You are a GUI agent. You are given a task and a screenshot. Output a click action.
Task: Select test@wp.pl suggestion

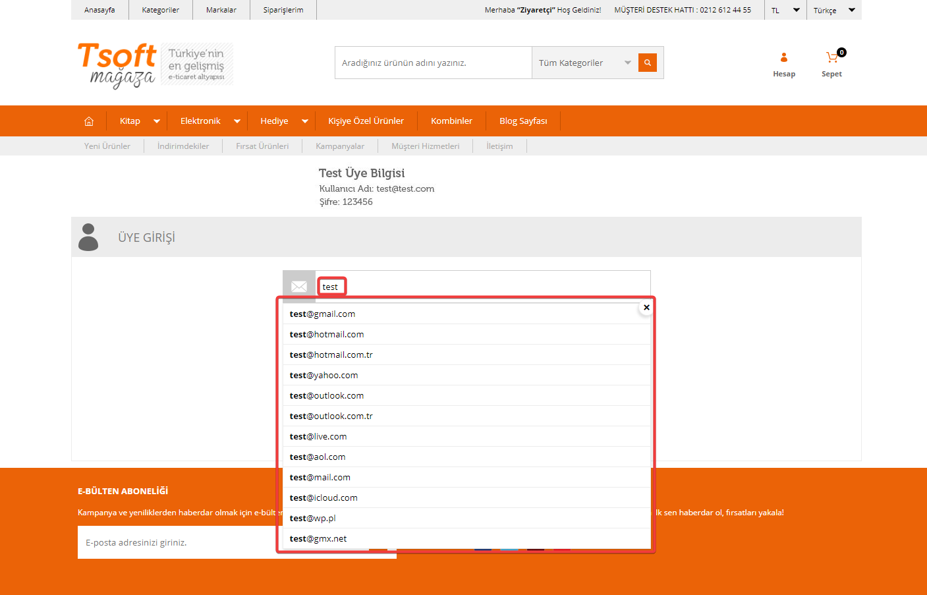coord(466,519)
